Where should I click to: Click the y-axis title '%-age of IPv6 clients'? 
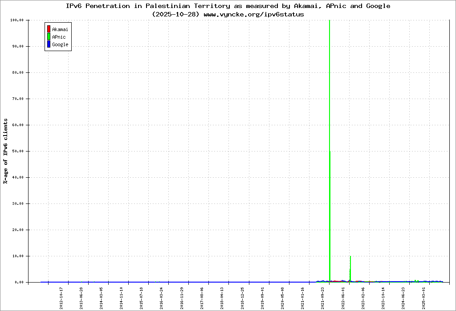6,151
